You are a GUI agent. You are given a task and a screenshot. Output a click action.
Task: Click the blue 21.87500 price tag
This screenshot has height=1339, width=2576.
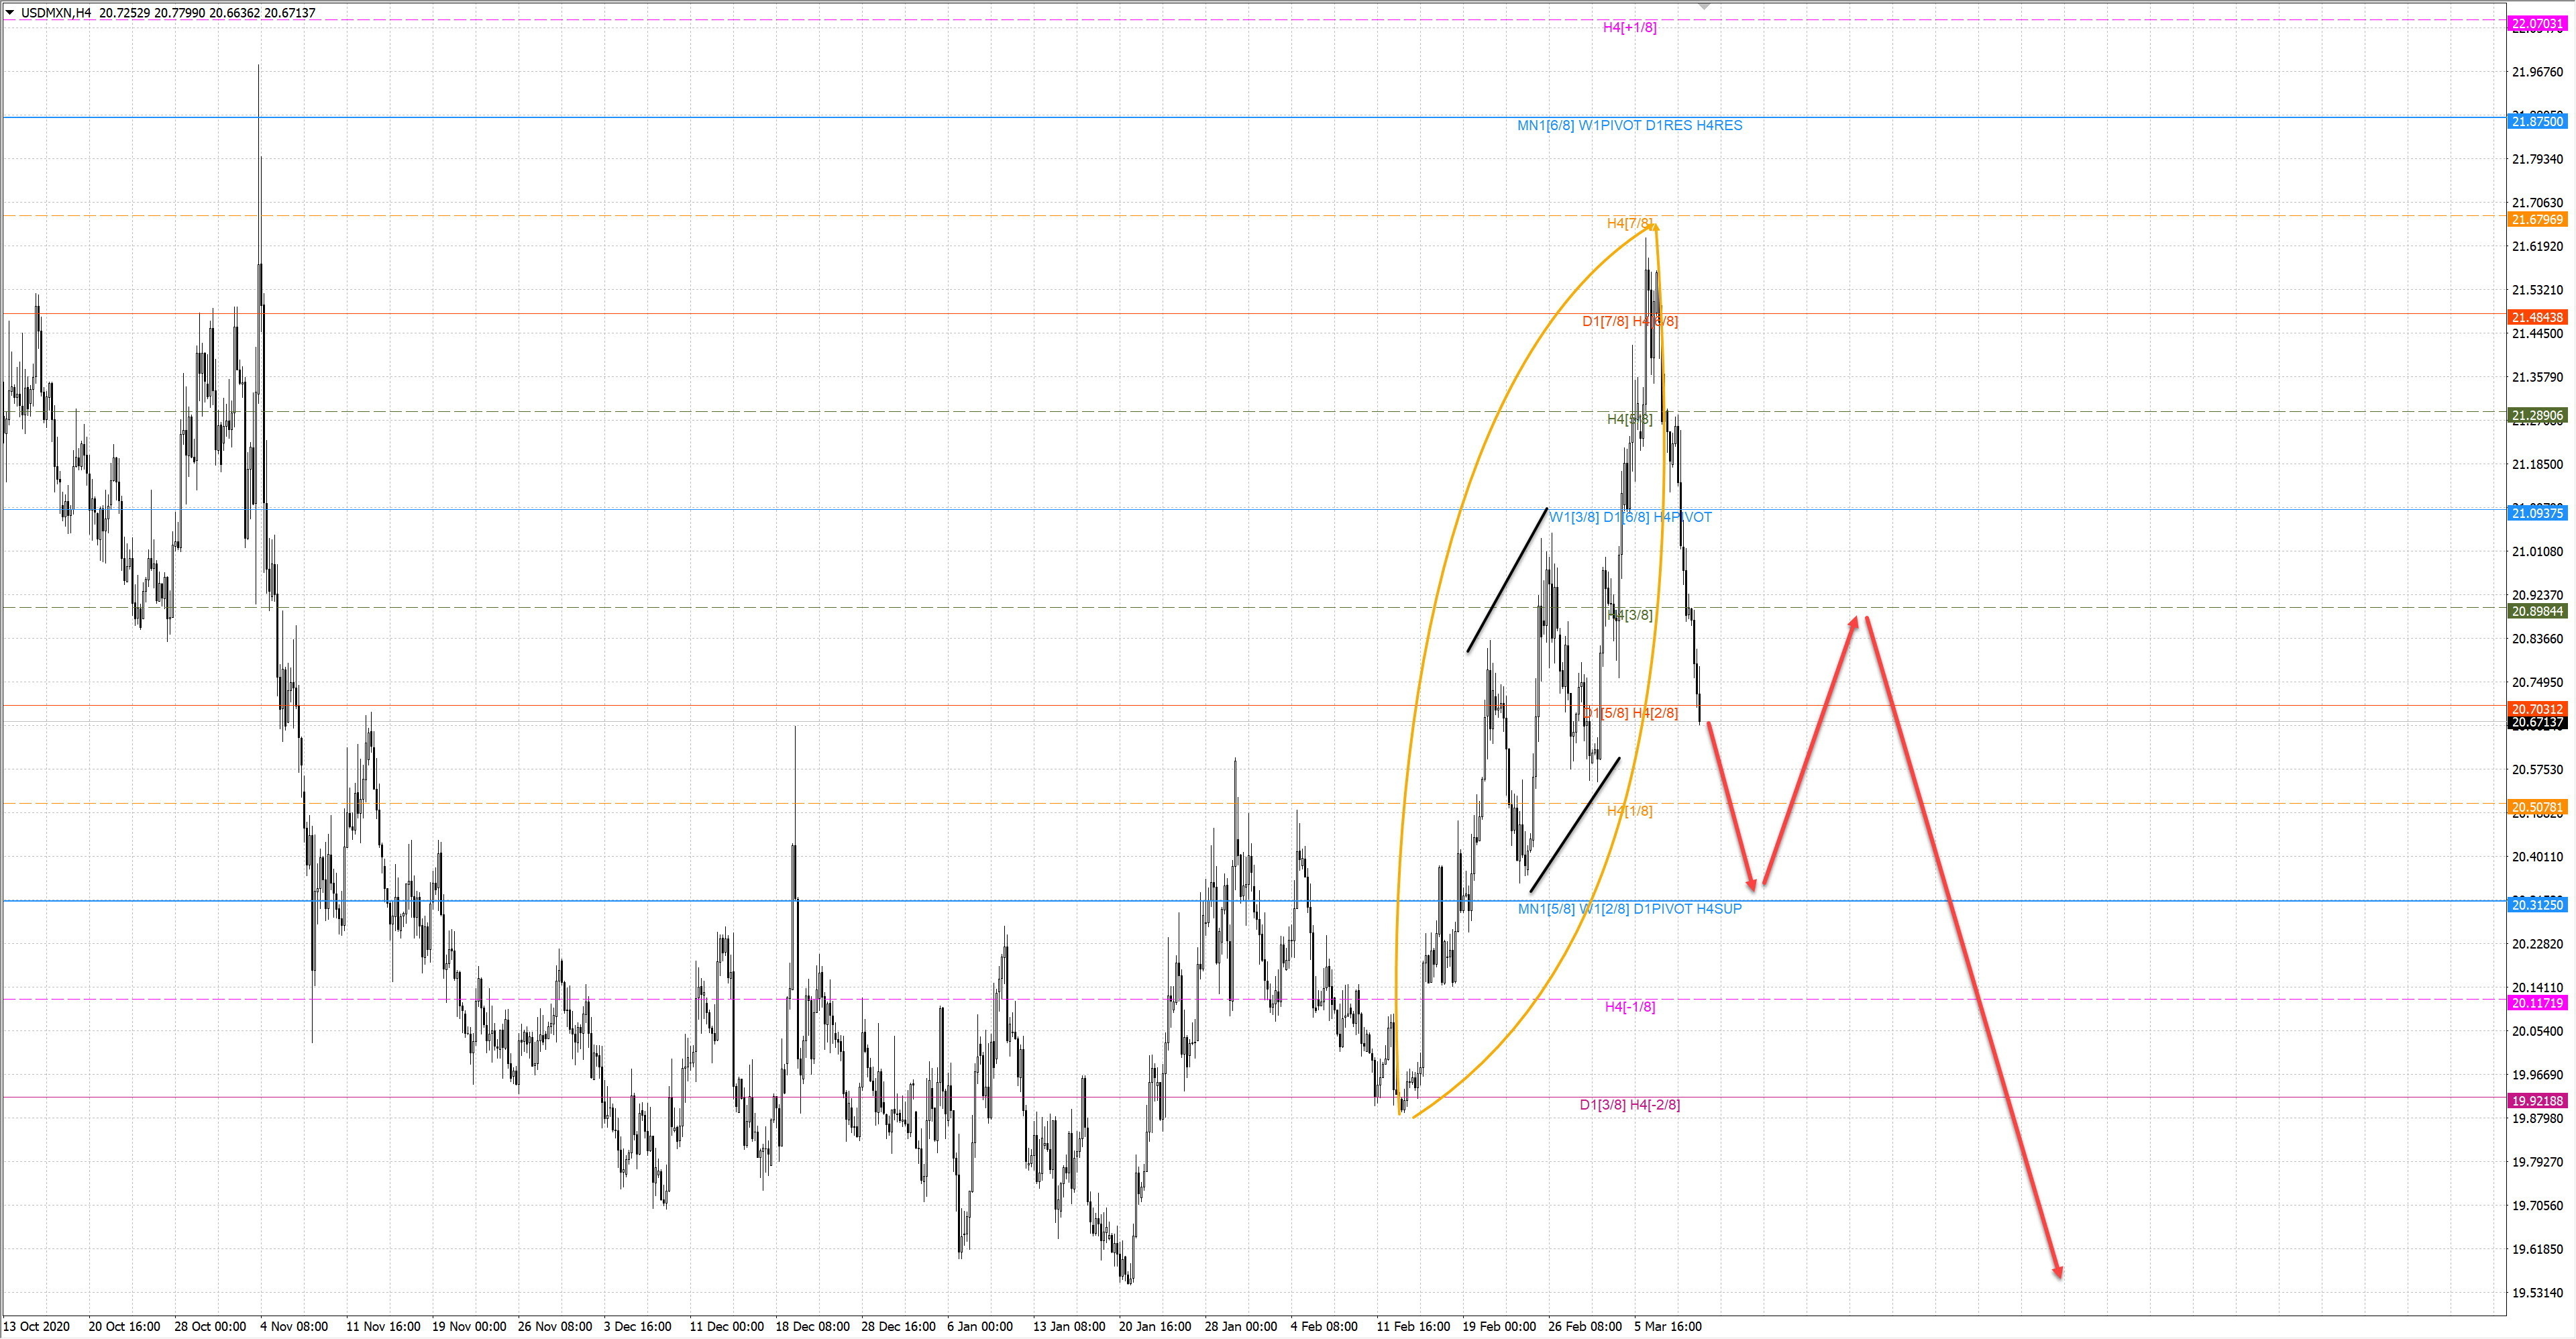pos(2537,121)
